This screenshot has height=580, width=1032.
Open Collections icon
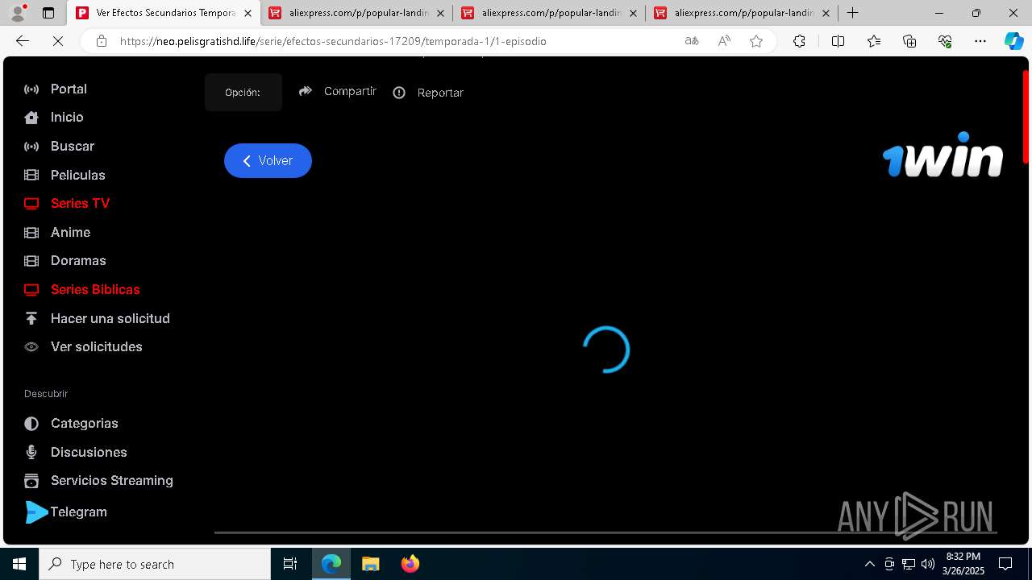coord(909,41)
